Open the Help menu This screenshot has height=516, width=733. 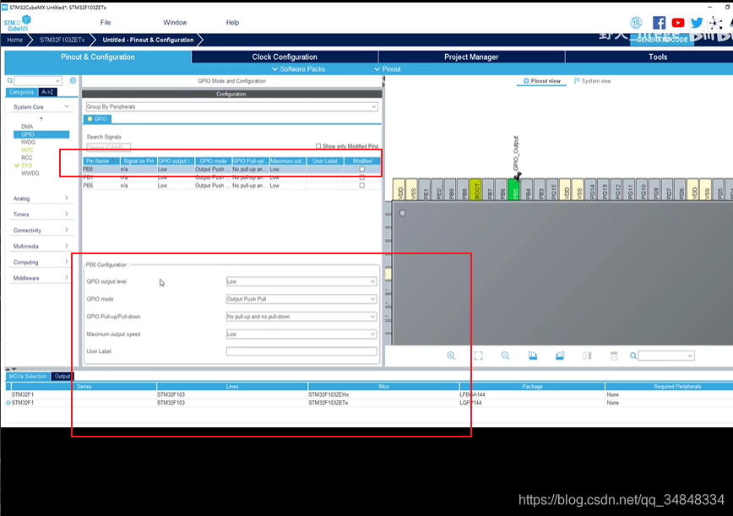point(232,23)
